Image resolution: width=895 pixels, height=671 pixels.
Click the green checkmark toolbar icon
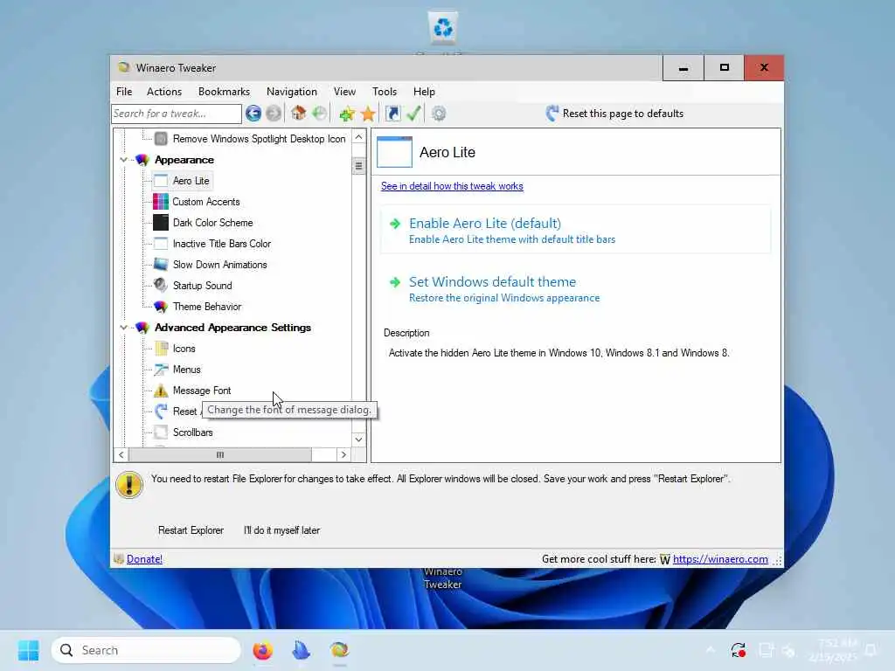coord(413,114)
